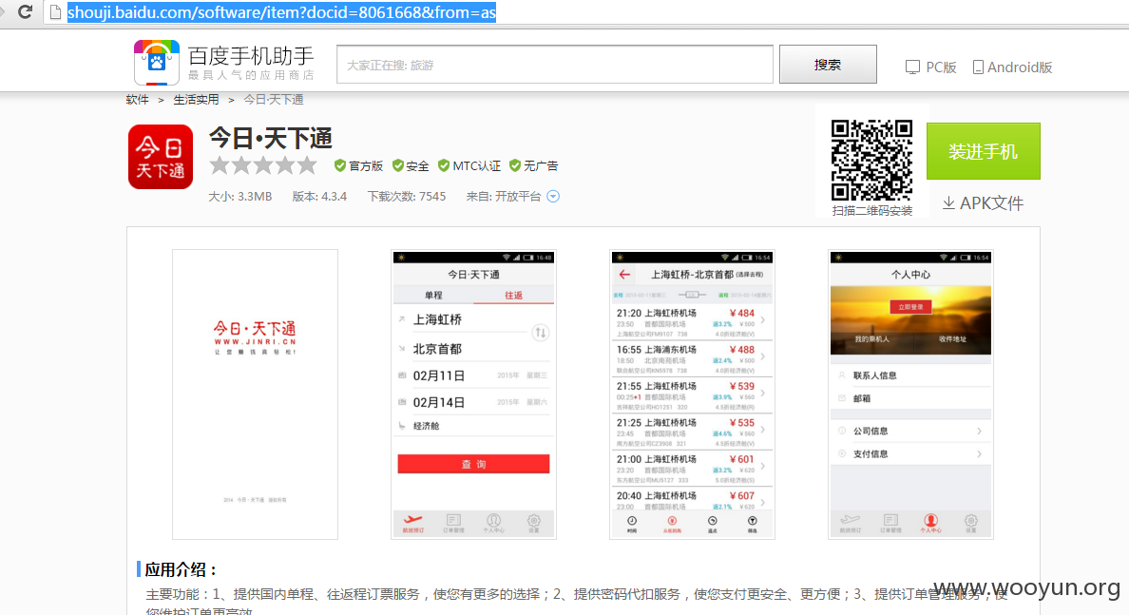Viewport: 1129px width, 615px height.
Task: Click the 立即登录 button in 个人中心 screenshot
Action: [x=910, y=307]
